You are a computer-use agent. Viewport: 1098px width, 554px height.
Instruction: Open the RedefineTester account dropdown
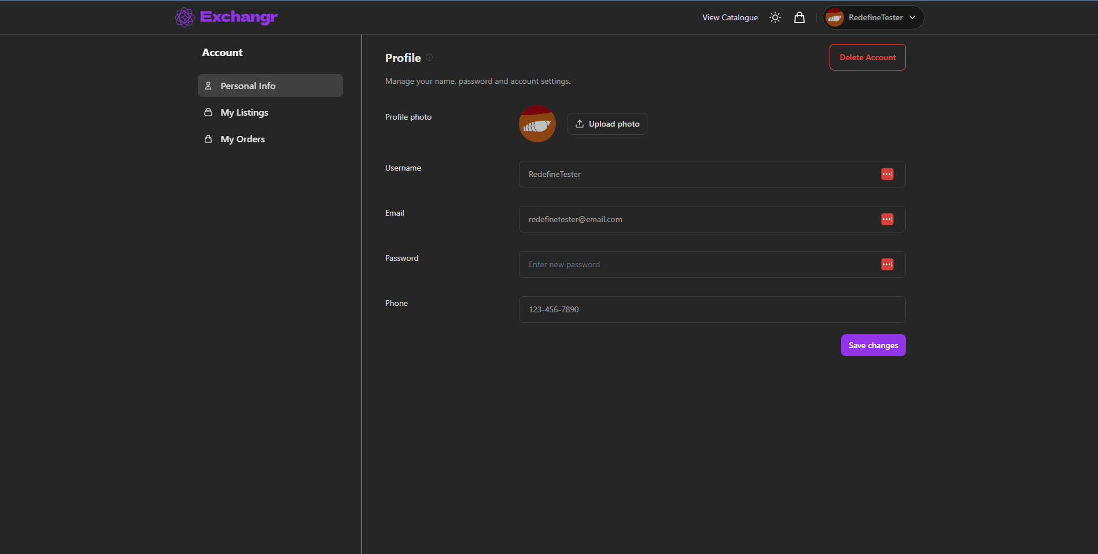click(872, 17)
